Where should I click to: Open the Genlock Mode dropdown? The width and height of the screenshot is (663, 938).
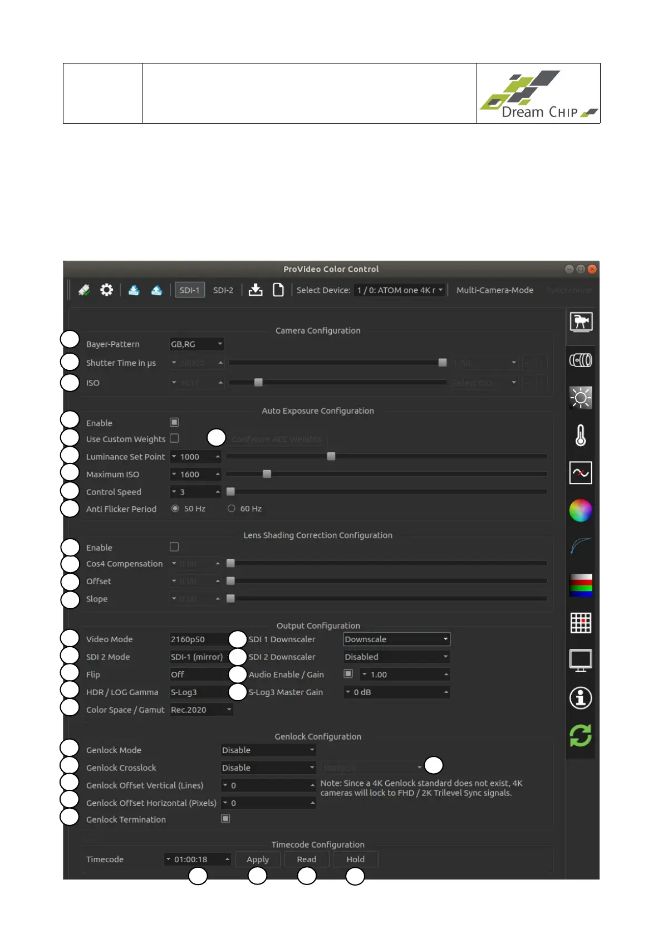(x=268, y=750)
